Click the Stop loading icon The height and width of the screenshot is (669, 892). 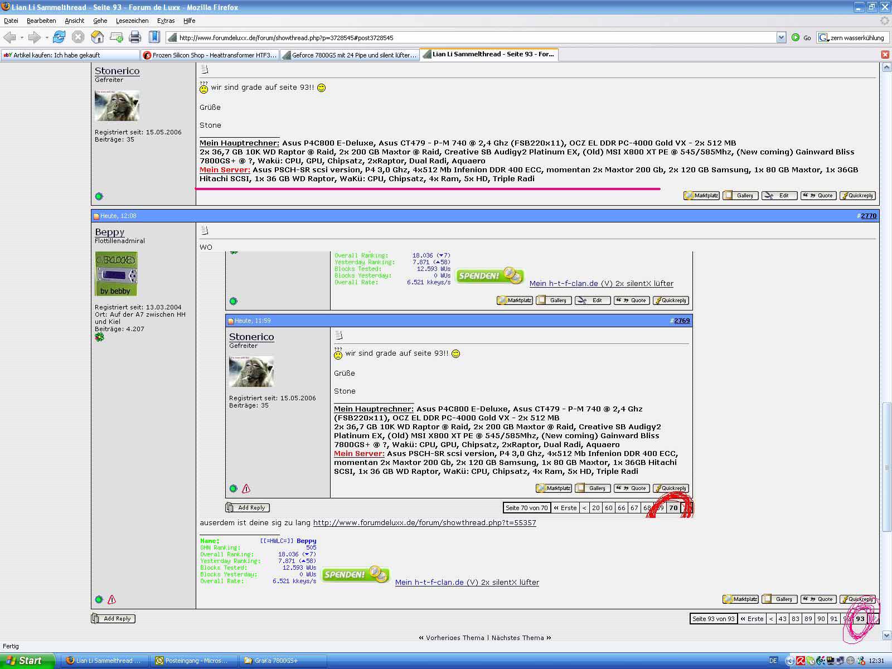coord(78,37)
